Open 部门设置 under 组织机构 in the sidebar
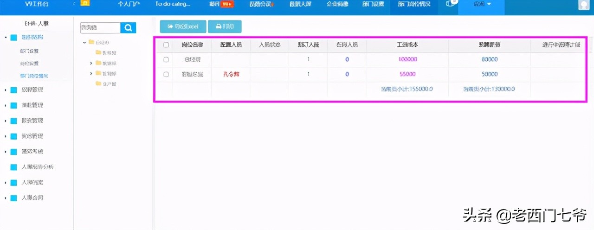The width and height of the screenshot is (594, 230). (30, 51)
